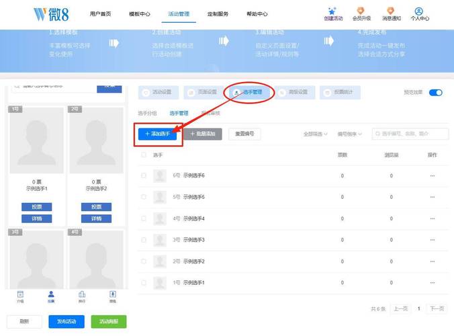Click the 微8 logo
The width and height of the screenshot is (454, 336).
50,14
